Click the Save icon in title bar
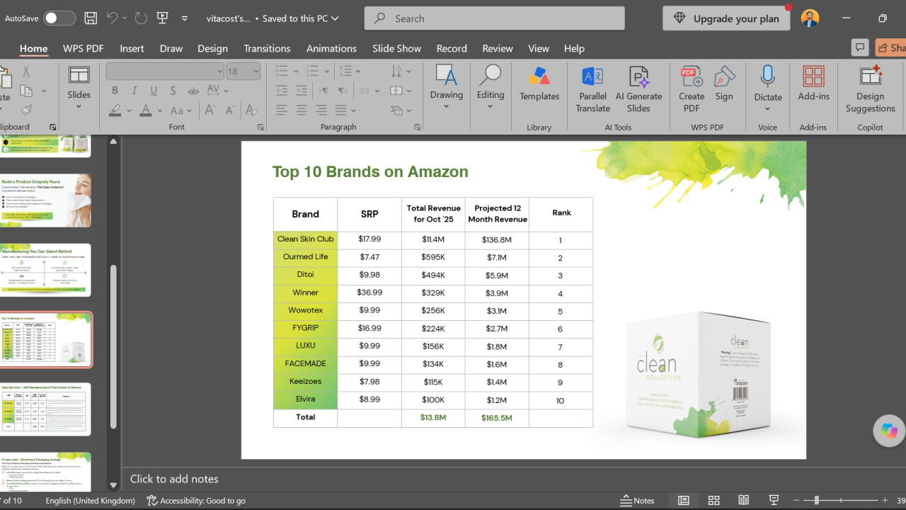The image size is (906, 510). (91, 18)
